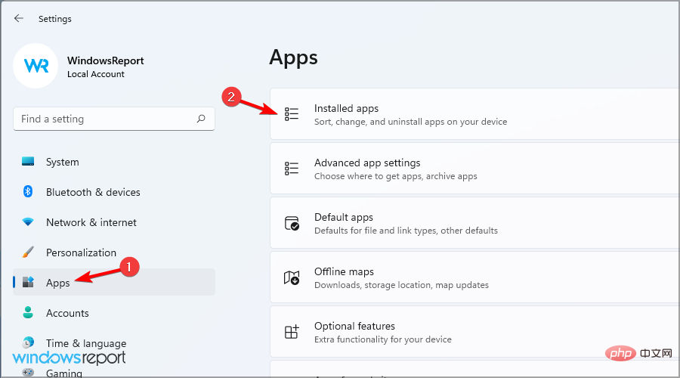Viewport: 680px width, 378px height.
Task: Open the System sidebar entry
Action: 113,162
